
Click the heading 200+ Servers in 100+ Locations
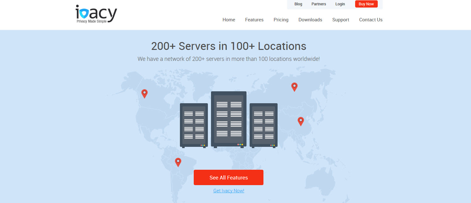tap(229, 46)
